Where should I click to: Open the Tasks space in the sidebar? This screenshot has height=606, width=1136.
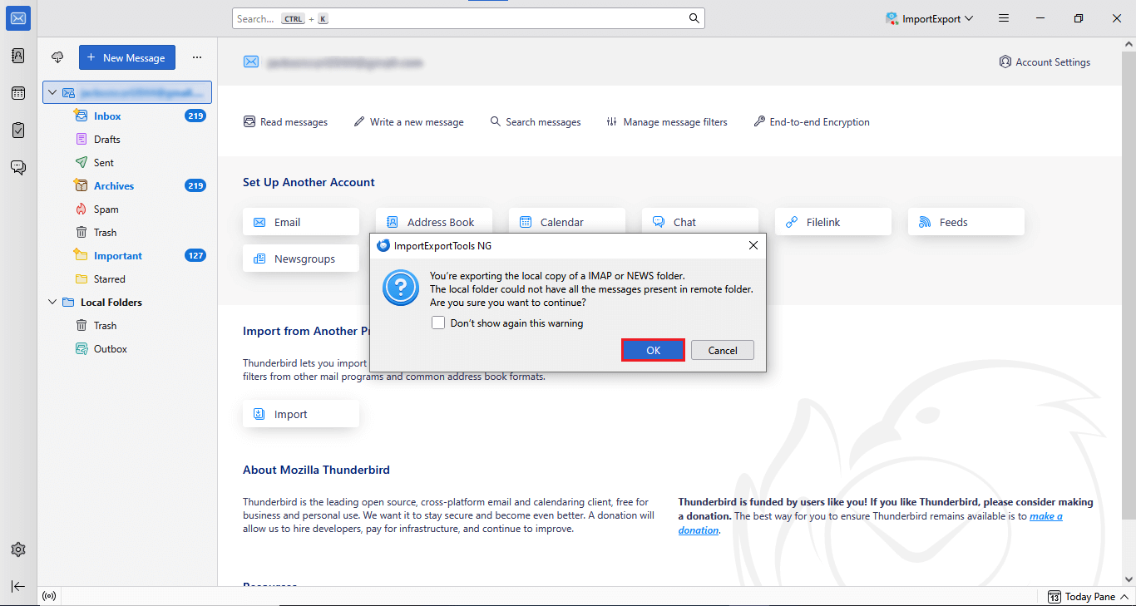tap(18, 130)
